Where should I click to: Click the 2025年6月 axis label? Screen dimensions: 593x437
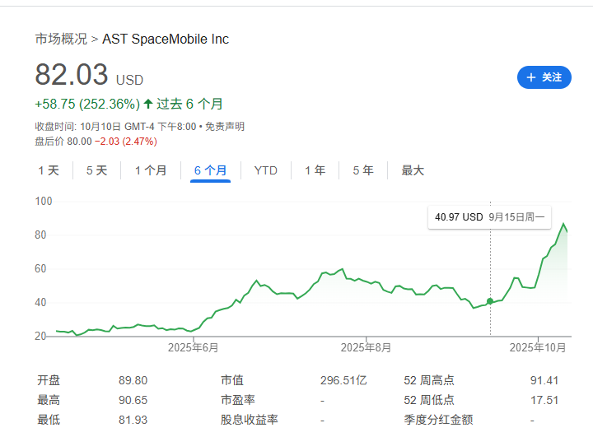coord(193,347)
